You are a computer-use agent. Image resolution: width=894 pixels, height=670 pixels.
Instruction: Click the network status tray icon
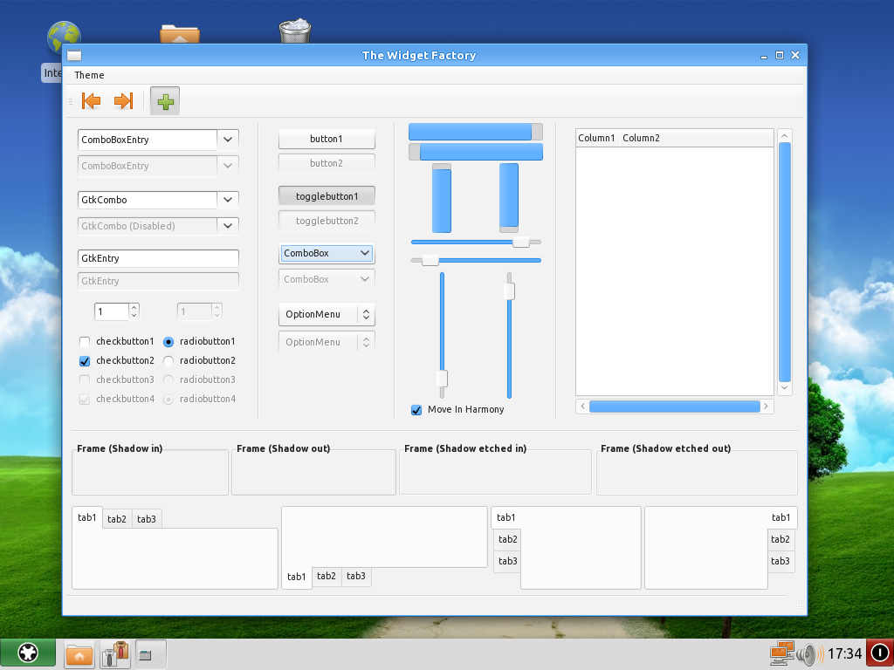point(781,653)
